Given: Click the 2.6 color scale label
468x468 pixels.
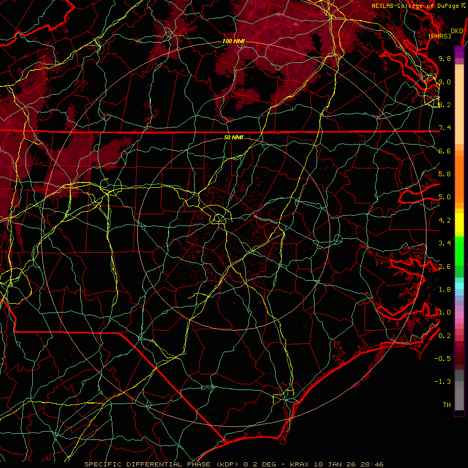Looking at the screenshot, I should [x=445, y=266].
